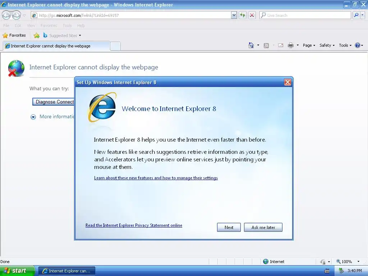This screenshot has height=276, width=368.
Task: Open the Windows start menu
Action: 17,271
